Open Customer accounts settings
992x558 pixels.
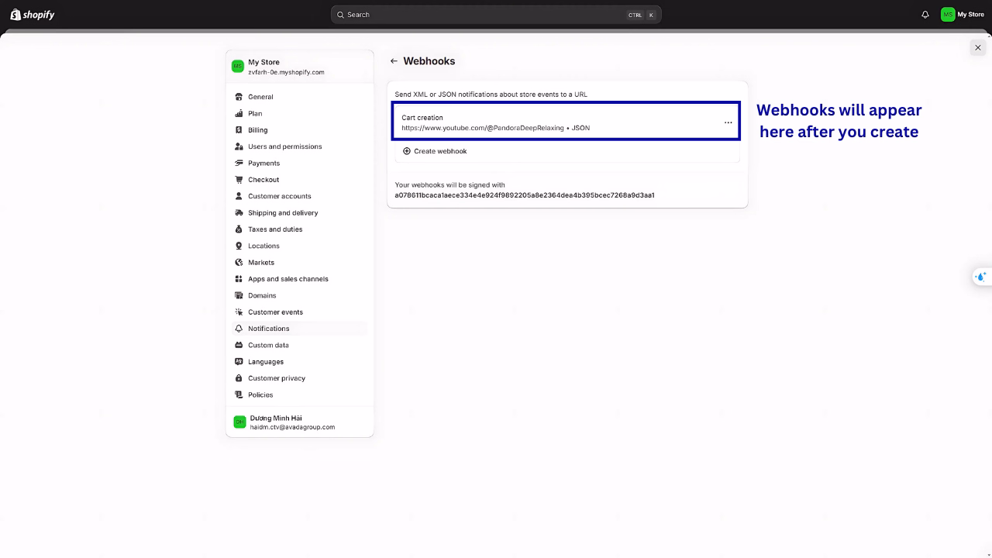[x=299, y=196]
